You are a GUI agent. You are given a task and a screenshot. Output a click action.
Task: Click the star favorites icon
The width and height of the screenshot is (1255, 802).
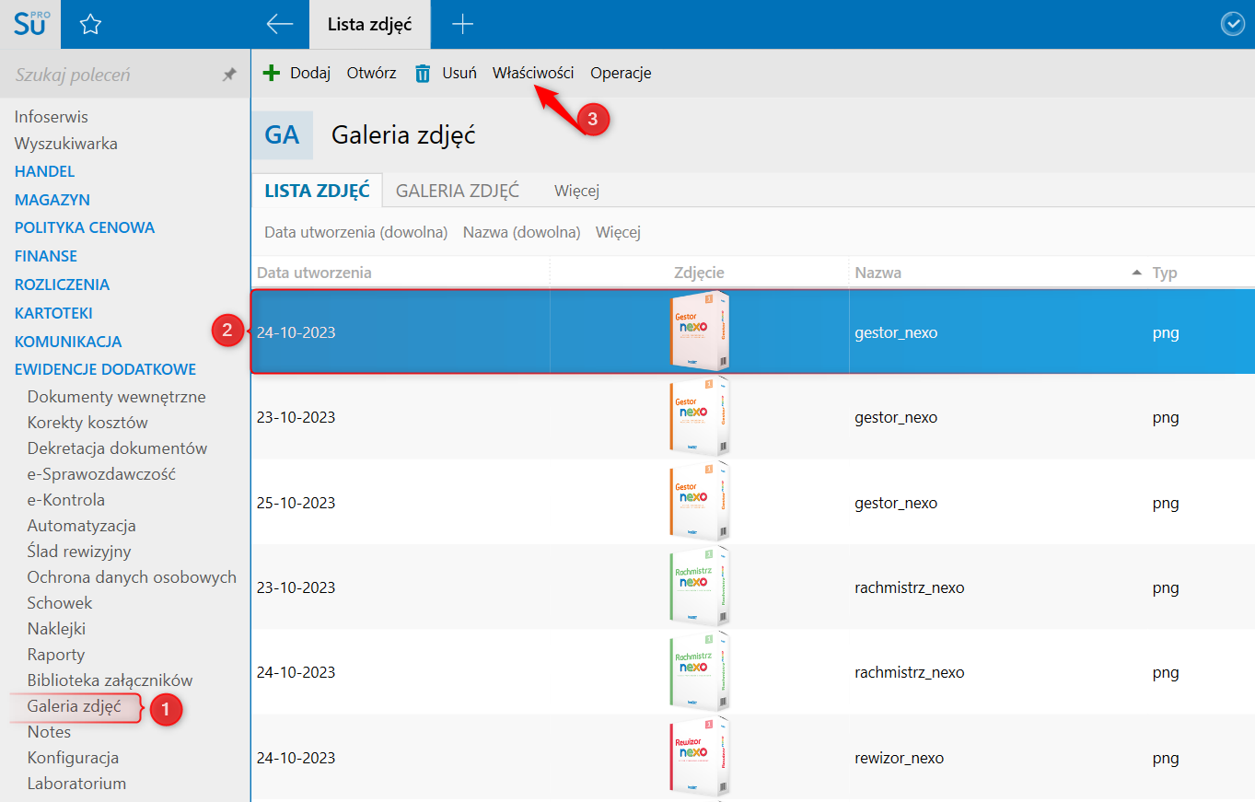(89, 25)
